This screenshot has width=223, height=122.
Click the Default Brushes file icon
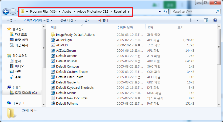[x=53, y=61]
